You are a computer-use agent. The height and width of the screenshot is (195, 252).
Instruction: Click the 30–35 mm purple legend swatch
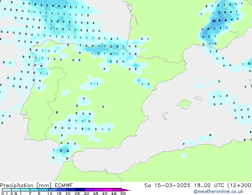(89, 190)
